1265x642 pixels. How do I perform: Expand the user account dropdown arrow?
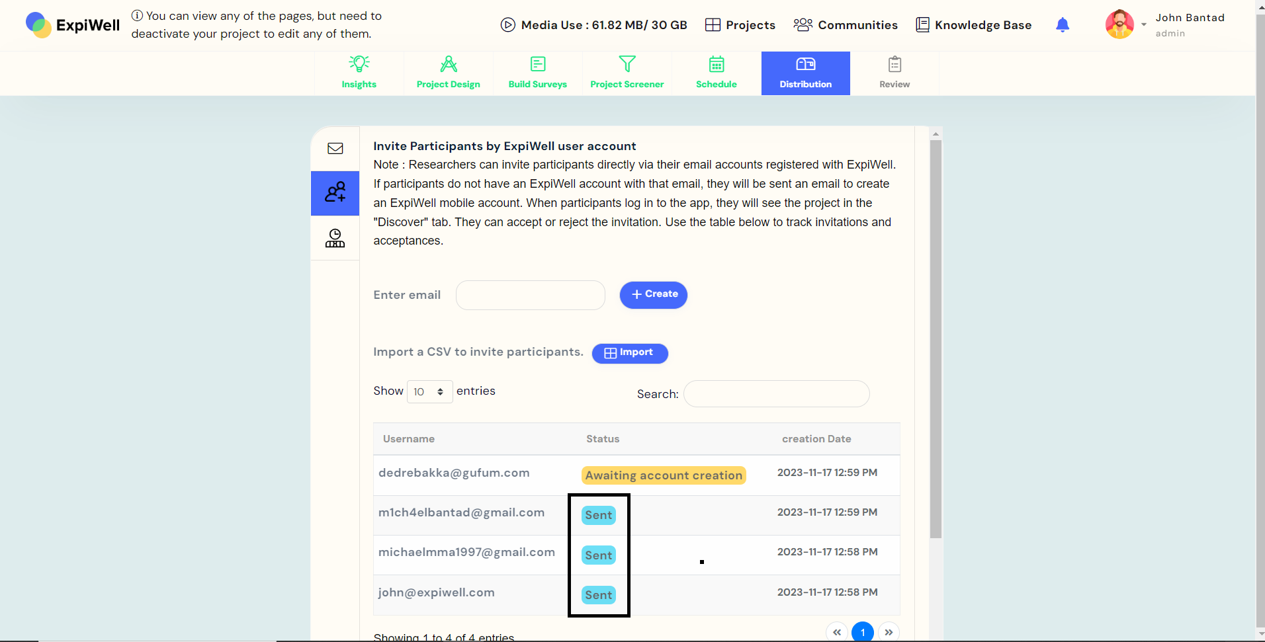pos(1144,25)
